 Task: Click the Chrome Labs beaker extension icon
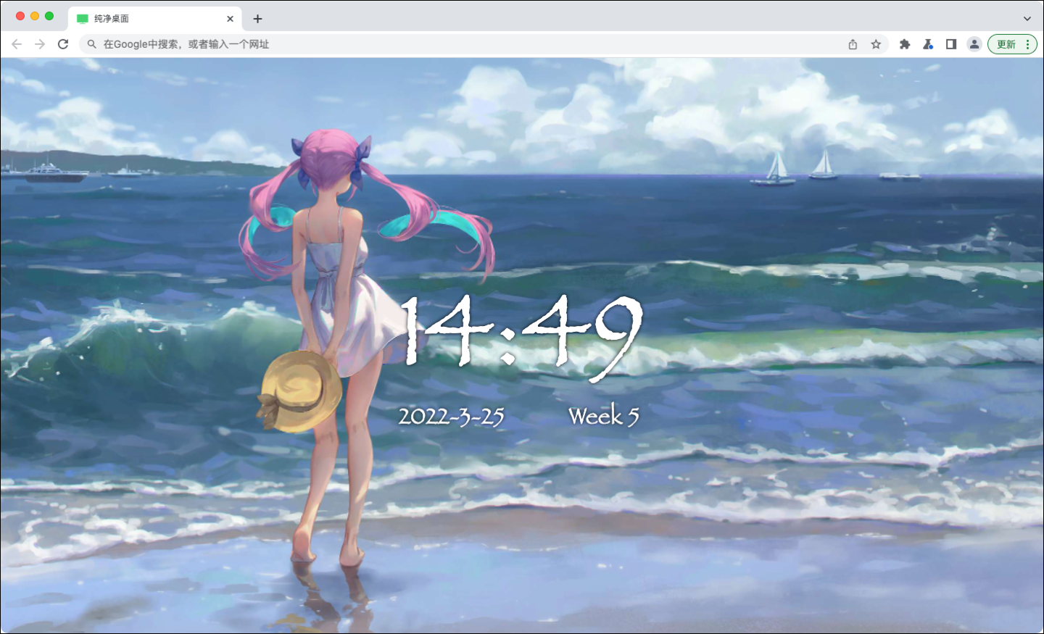click(927, 44)
